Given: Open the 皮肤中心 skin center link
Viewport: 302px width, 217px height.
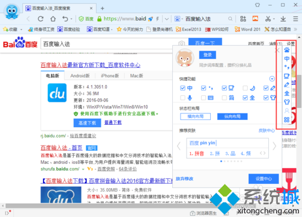Looking at the screenshot, I should 266,131.
